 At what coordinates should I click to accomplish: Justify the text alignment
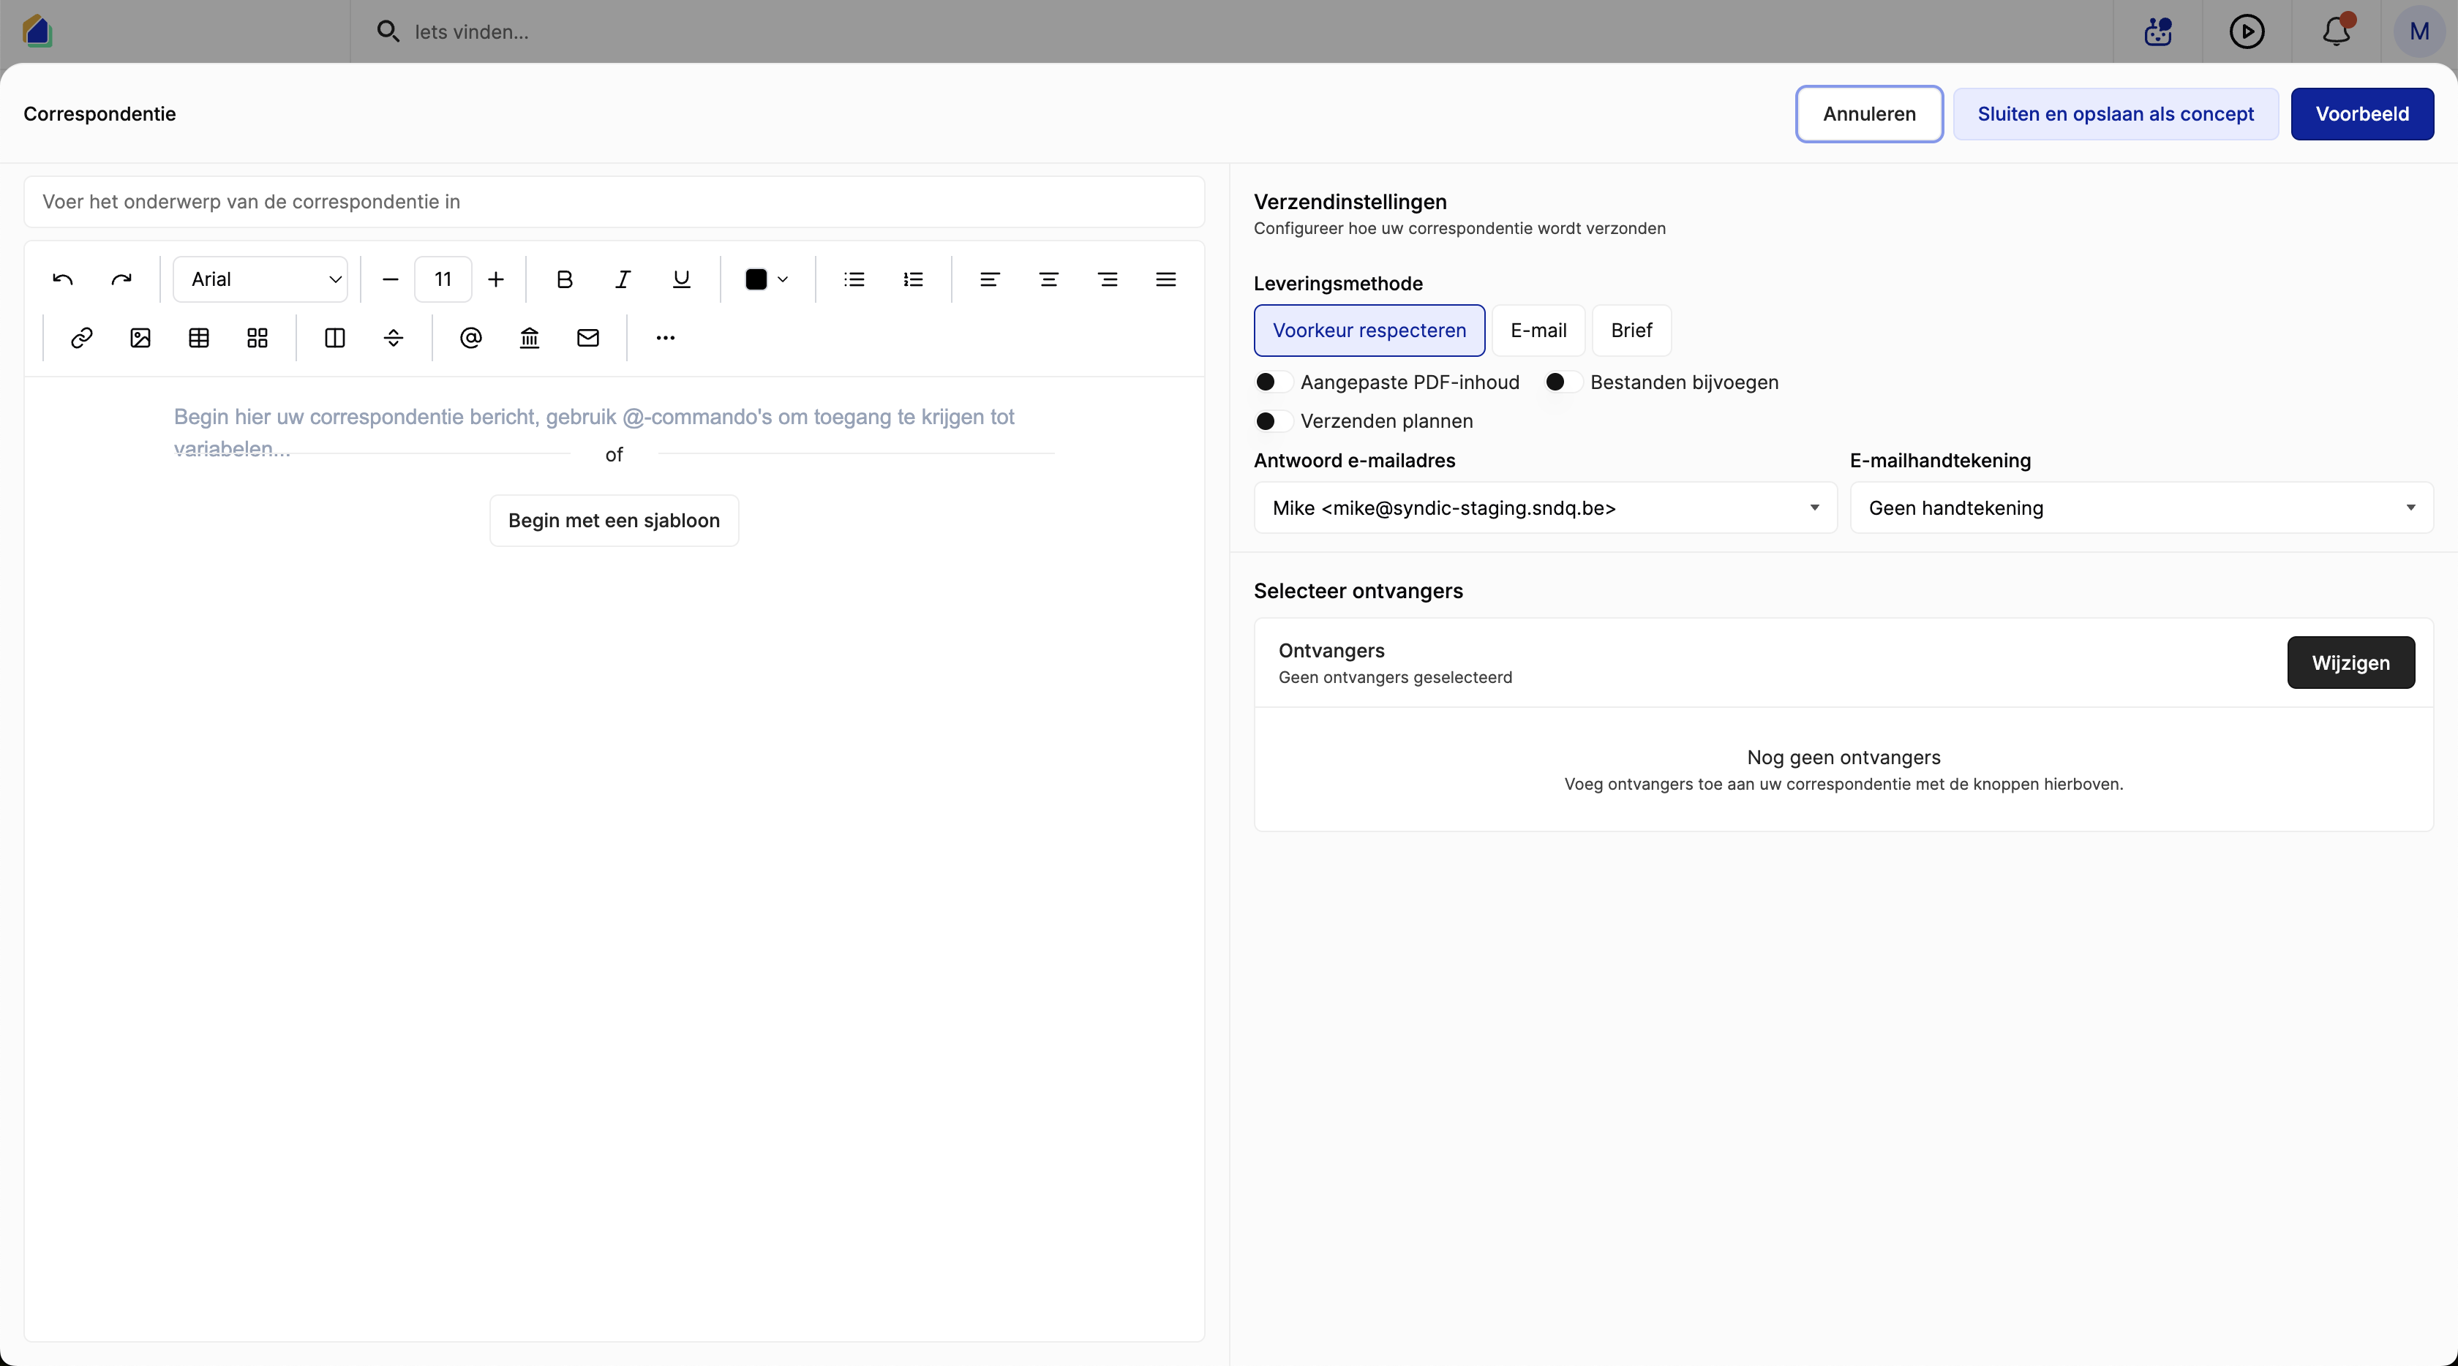pos(1166,279)
